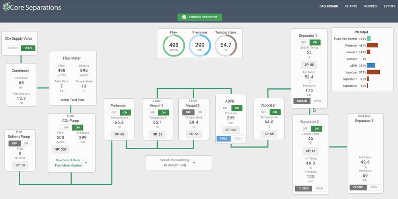Viewport: 398px width, 199px height.
Task: Click the Vaporizer PID output bar
Action: click(x=373, y=72)
